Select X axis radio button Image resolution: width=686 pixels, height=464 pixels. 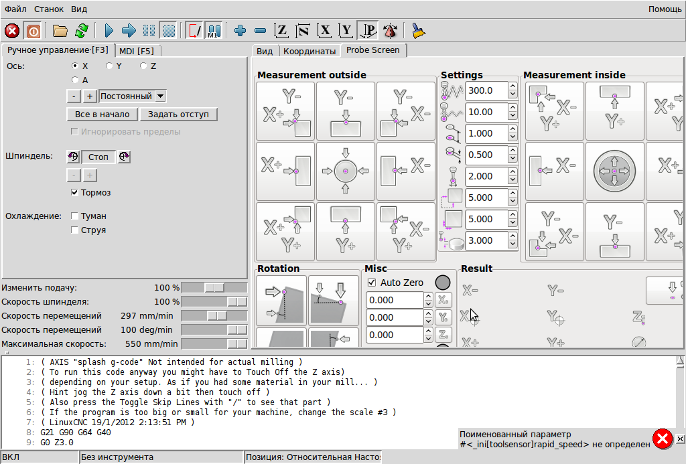point(75,66)
